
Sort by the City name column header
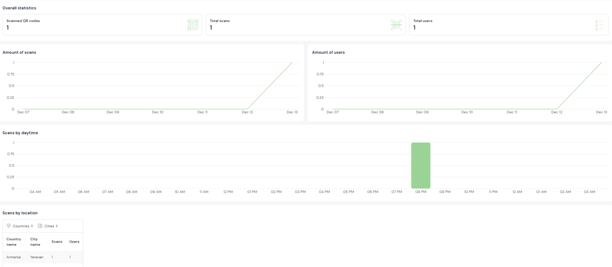(x=35, y=241)
